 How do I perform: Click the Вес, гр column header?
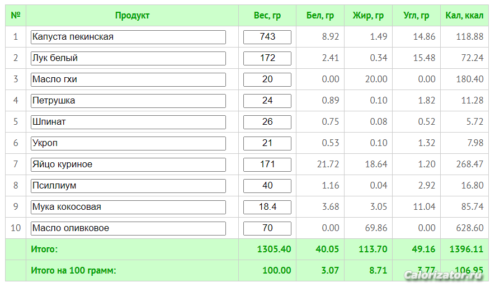[267, 16]
